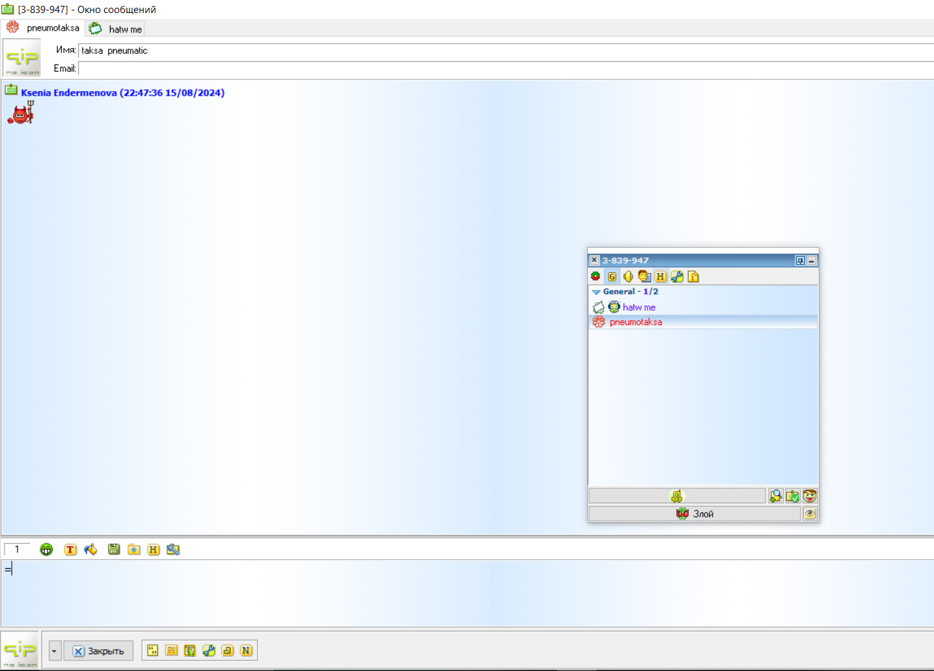Select contact pneumotaksa in the list
The image size is (934, 671).
tap(703, 322)
